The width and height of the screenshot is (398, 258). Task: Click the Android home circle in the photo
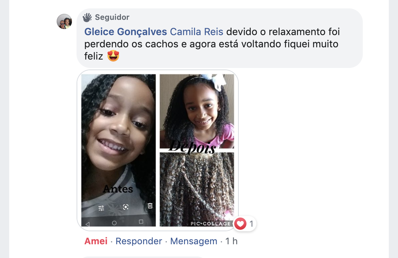pyautogui.click(x=114, y=223)
